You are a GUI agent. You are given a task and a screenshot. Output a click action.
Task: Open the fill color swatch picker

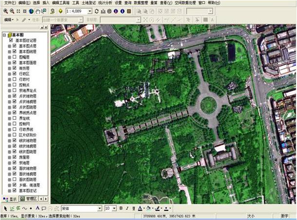151,208
